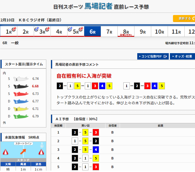Open the 8R 記者イチオシ tab
The width and height of the screenshot is (195, 172).
click(126, 32)
